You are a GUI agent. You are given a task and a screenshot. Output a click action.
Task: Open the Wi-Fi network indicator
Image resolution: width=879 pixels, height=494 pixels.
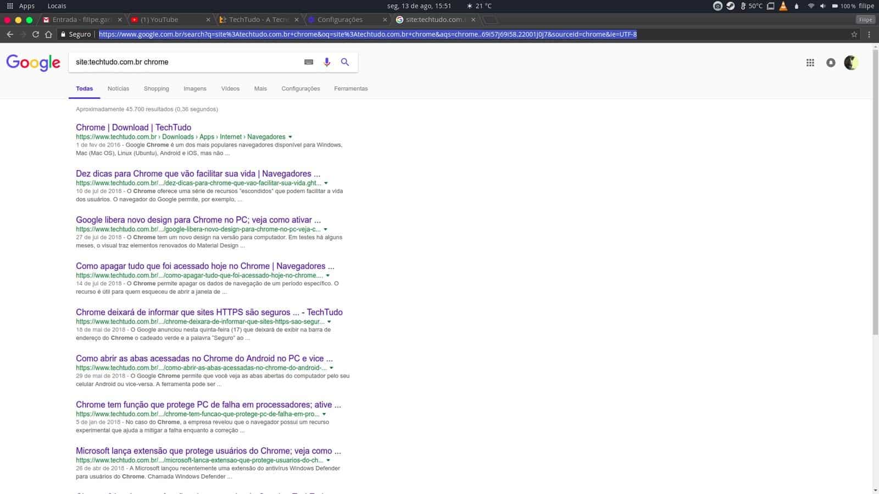pos(811,6)
